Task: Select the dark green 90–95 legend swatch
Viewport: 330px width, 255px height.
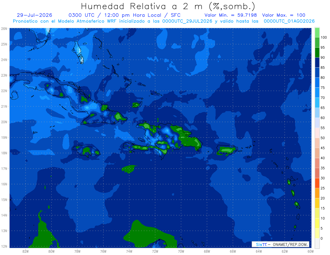Action: click(x=317, y=52)
